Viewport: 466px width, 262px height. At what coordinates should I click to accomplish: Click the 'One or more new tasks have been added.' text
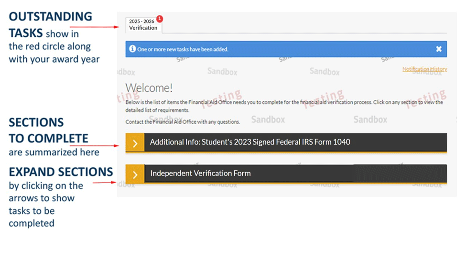pyautogui.click(x=183, y=49)
